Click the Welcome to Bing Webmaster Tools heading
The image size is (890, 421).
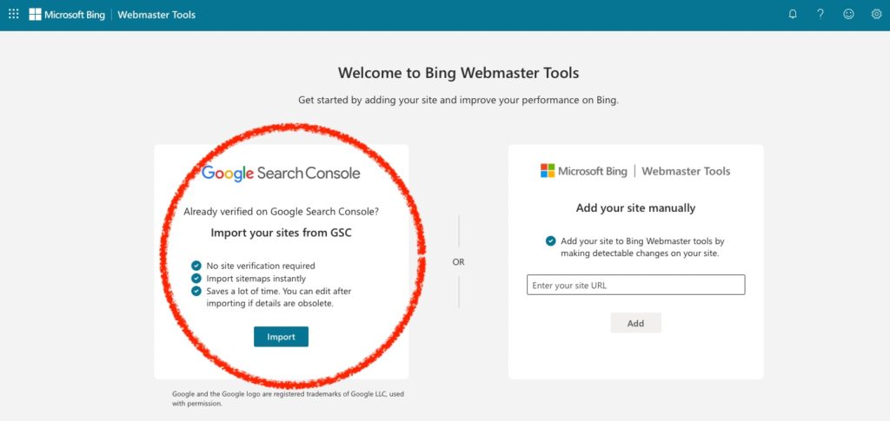pyautogui.click(x=459, y=73)
